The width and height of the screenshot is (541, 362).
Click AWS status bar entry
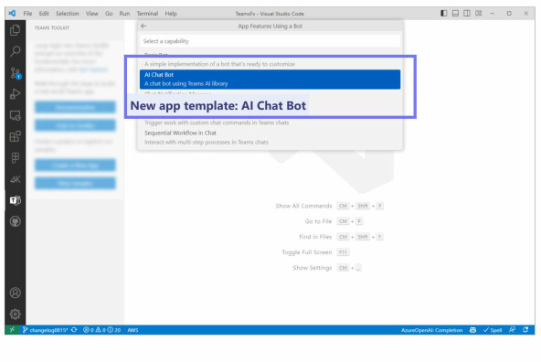(133, 330)
